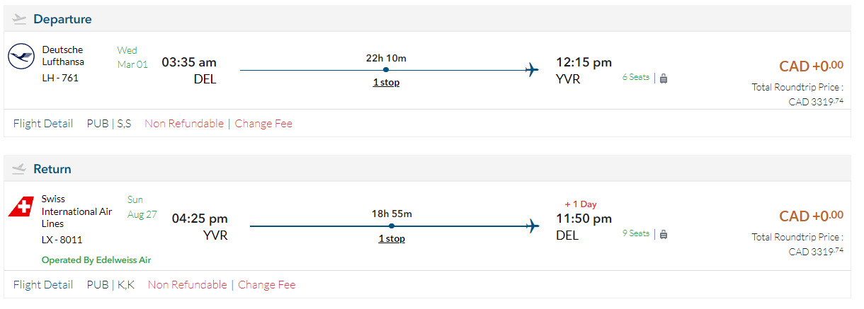Click the Return section landing plane icon
The image size is (864, 309).
tap(20, 169)
